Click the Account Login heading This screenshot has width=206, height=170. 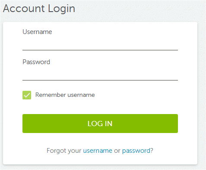[39, 9]
